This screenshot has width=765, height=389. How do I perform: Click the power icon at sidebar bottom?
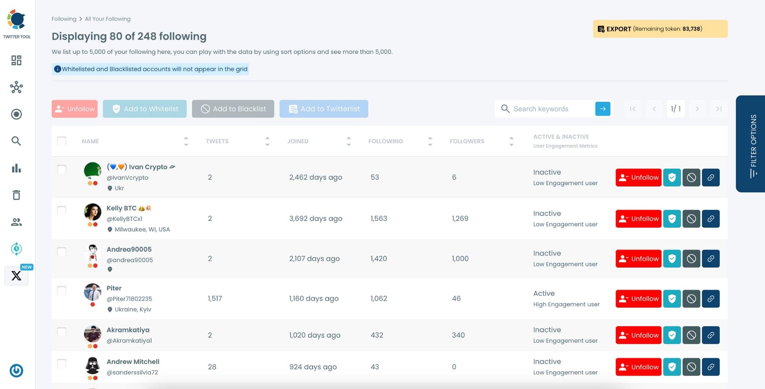(x=16, y=370)
